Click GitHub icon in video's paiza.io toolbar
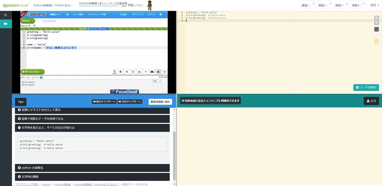382x186 pixels. [x=139, y=72]
